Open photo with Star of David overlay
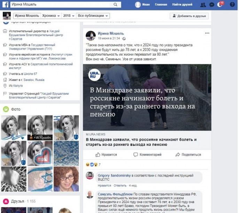 pyautogui.click(x=40, y=179)
